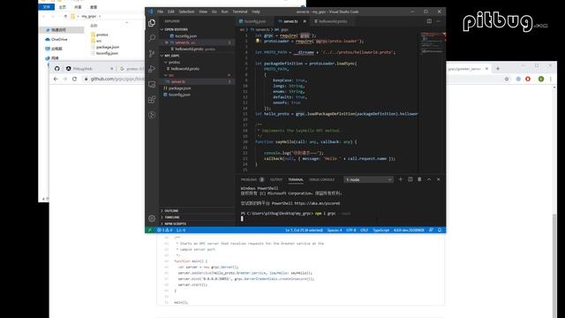Open the Remote Explorer activity bar icon

pos(152,85)
